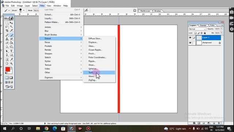Toggle the airbrush option icon
234x132 pixels.
[86, 10]
